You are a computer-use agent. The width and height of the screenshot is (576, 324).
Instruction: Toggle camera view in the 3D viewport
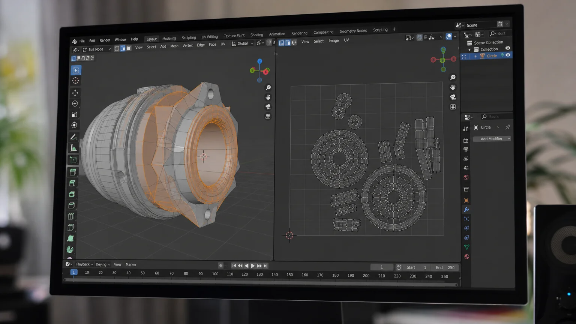[268, 107]
